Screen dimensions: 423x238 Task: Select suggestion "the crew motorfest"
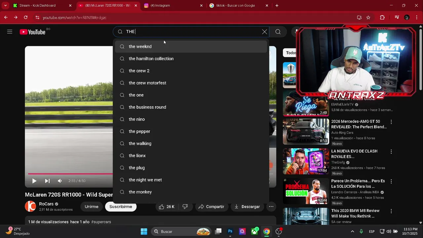[x=191, y=83]
